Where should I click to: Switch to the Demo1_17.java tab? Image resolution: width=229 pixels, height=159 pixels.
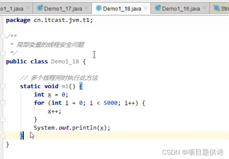point(62,9)
